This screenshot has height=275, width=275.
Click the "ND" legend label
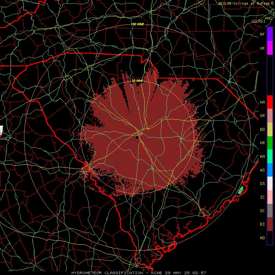pos(262,238)
